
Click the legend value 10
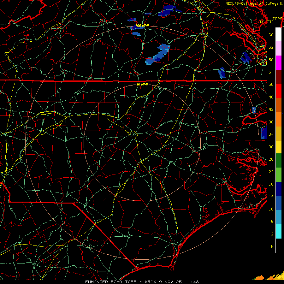[x=271, y=209]
